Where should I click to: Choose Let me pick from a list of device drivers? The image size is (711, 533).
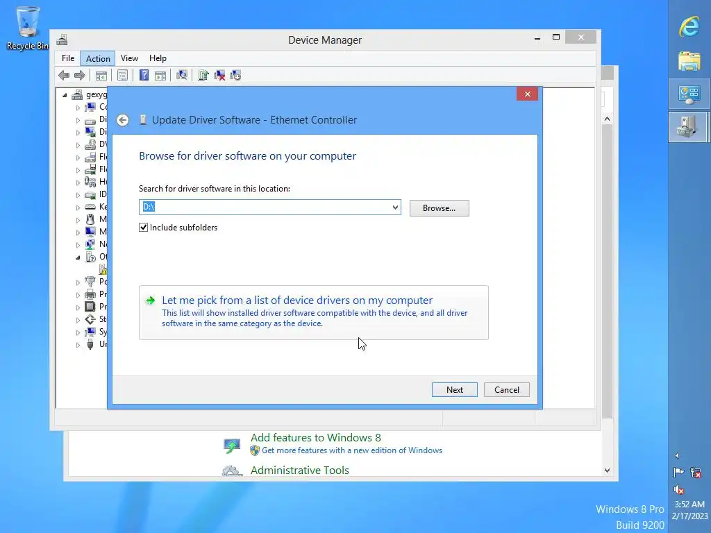tap(313, 312)
